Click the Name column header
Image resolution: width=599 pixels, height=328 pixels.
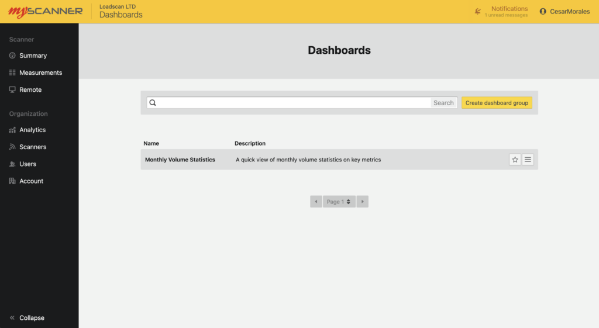click(152, 143)
